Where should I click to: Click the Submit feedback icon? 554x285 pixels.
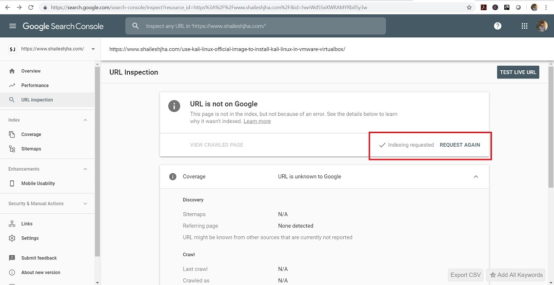(12, 258)
